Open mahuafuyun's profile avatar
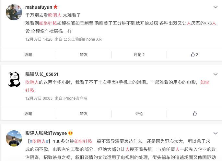Image resolution: width=222 pixels, height=161 pixels. (14, 12)
